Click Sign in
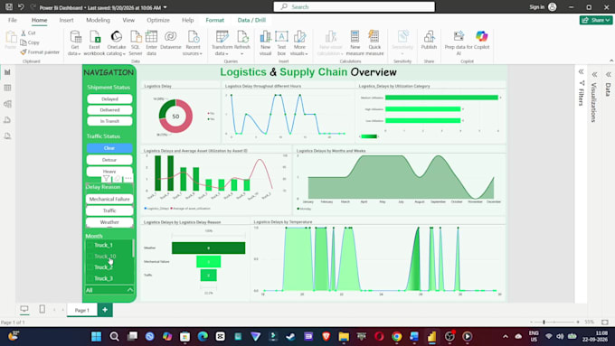This screenshot has height=346, width=615. click(x=537, y=7)
